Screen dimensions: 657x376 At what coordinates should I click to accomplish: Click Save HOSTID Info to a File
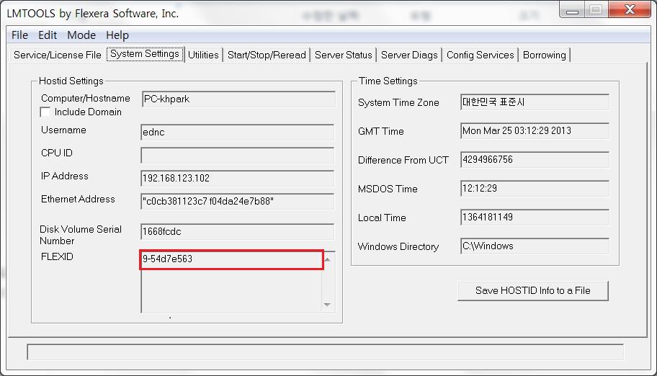[532, 290]
